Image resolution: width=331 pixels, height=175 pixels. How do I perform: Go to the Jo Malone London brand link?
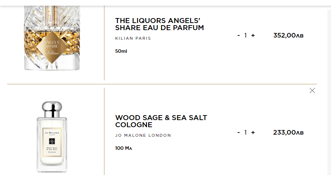[x=143, y=135]
